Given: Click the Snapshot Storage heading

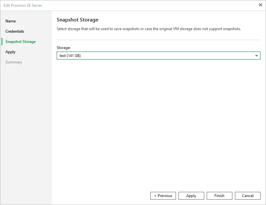Looking at the screenshot, I should click(78, 20).
